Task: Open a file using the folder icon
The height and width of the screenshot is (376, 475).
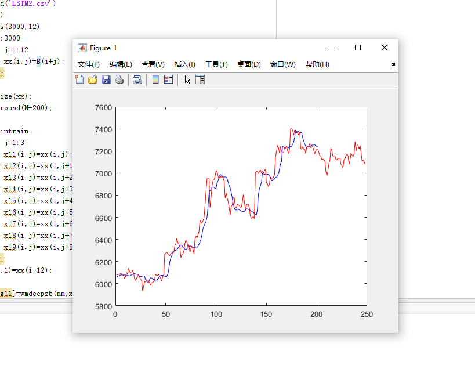Action: click(x=93, y=79)
